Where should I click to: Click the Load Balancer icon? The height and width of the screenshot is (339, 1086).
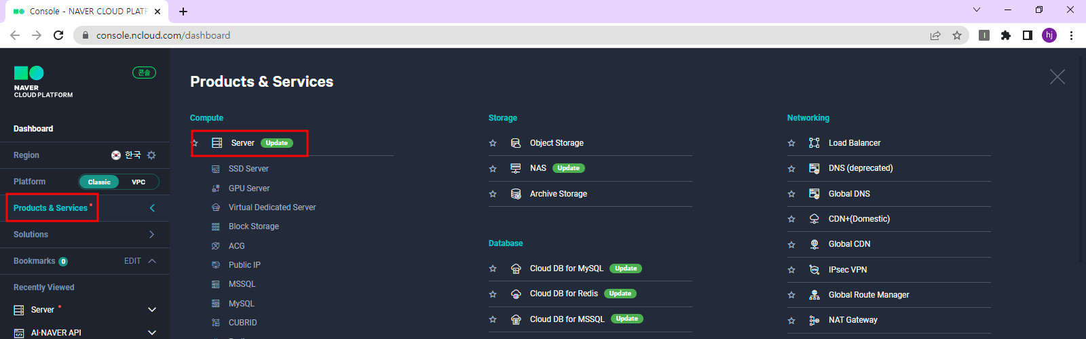(x=814, y=143)
